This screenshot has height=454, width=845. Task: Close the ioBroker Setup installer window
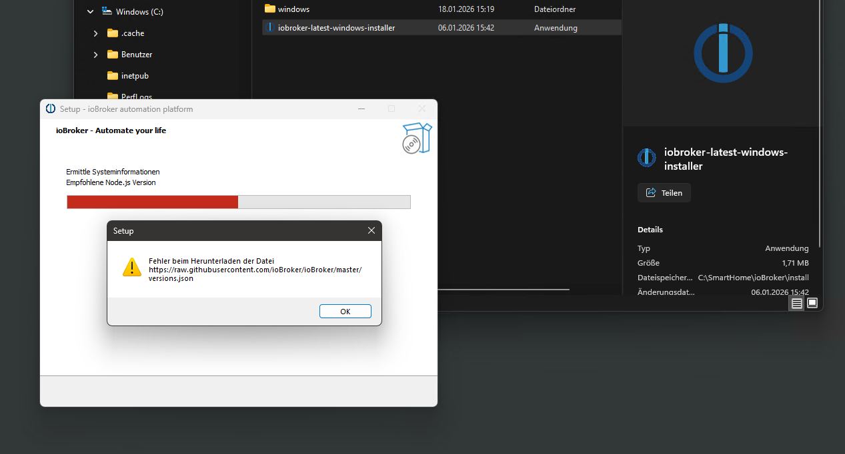click(422, 109)
